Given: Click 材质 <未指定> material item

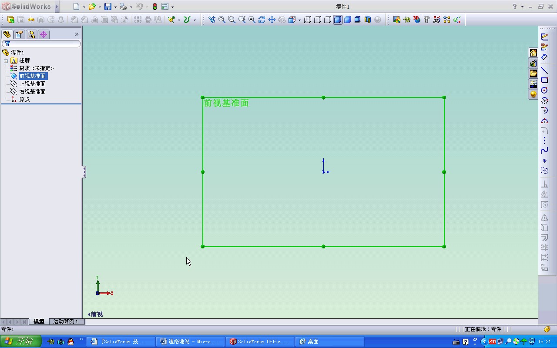Looking at the screenshot, I should pyautogui.click(x=37, y=68).
